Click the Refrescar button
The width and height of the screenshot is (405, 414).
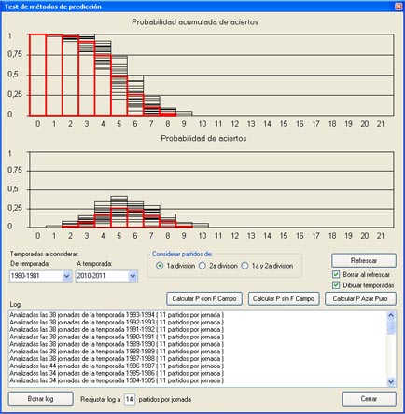coord(364,260)
